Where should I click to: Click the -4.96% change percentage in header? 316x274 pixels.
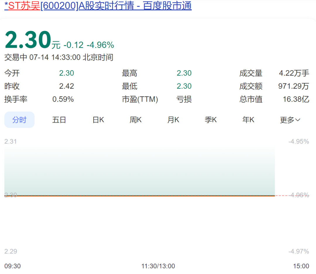(x=100, y=45)
